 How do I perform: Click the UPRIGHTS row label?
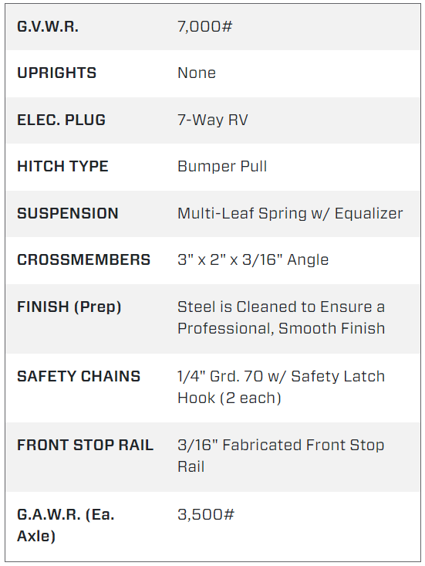[x=56, y=73]
